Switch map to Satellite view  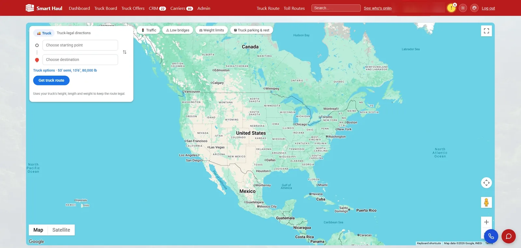[x=61, y=230]
